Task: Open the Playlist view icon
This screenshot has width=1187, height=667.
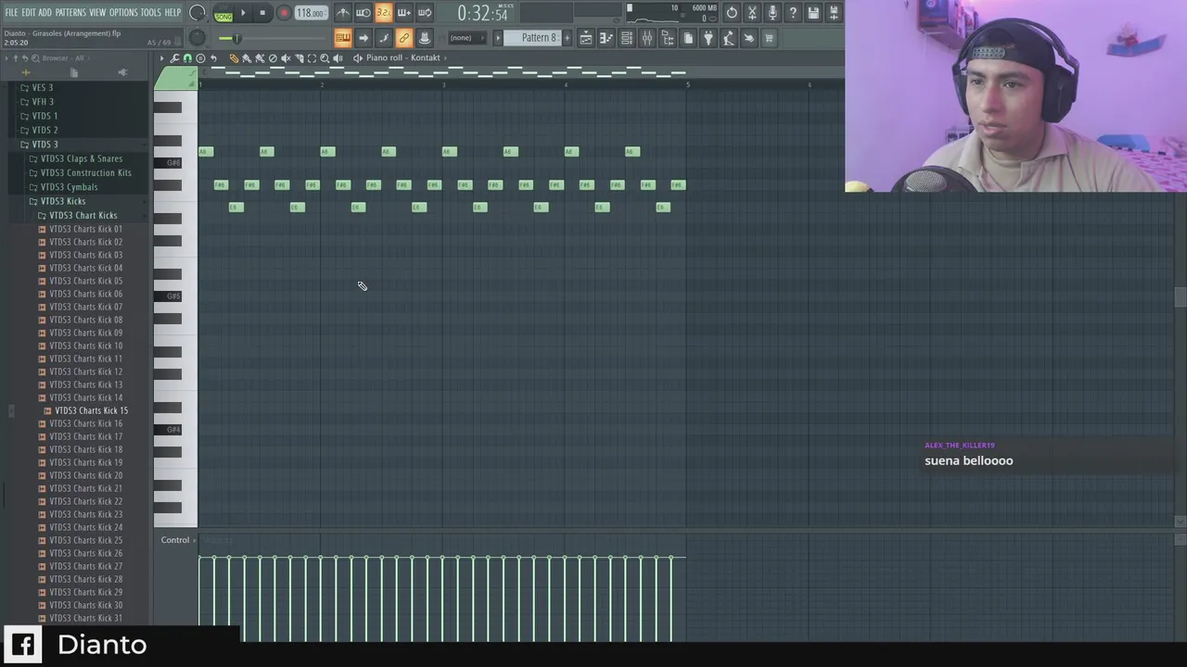Action: (x=586, y=38)
